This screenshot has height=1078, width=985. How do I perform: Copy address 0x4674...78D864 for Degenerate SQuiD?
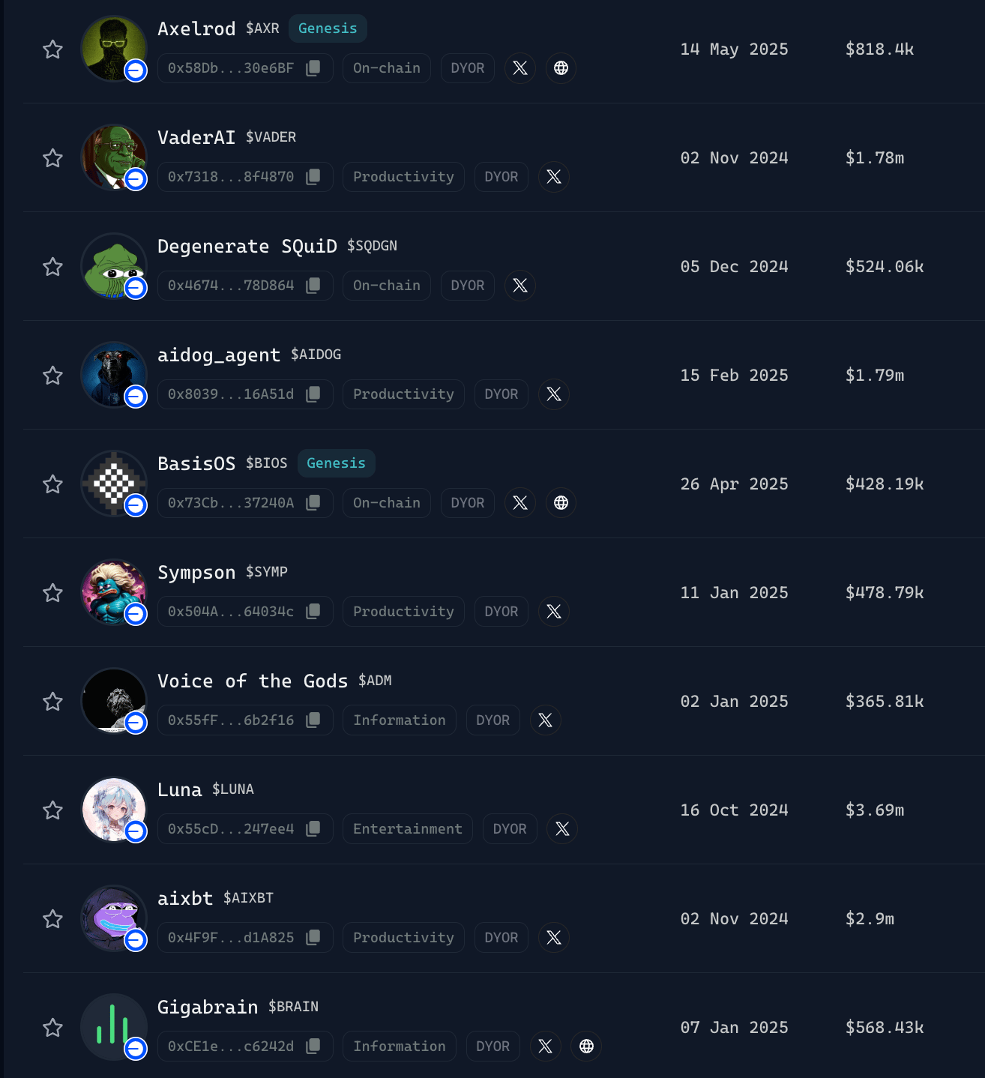[x=313, y=286]
